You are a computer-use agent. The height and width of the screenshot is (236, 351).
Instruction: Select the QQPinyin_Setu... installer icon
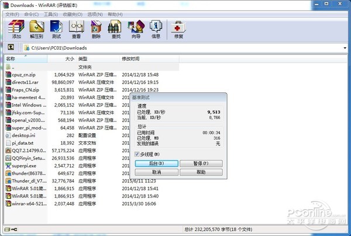tap(8, 158)
